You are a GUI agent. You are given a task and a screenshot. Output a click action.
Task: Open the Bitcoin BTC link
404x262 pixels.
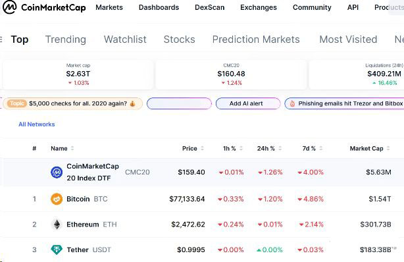87,199
